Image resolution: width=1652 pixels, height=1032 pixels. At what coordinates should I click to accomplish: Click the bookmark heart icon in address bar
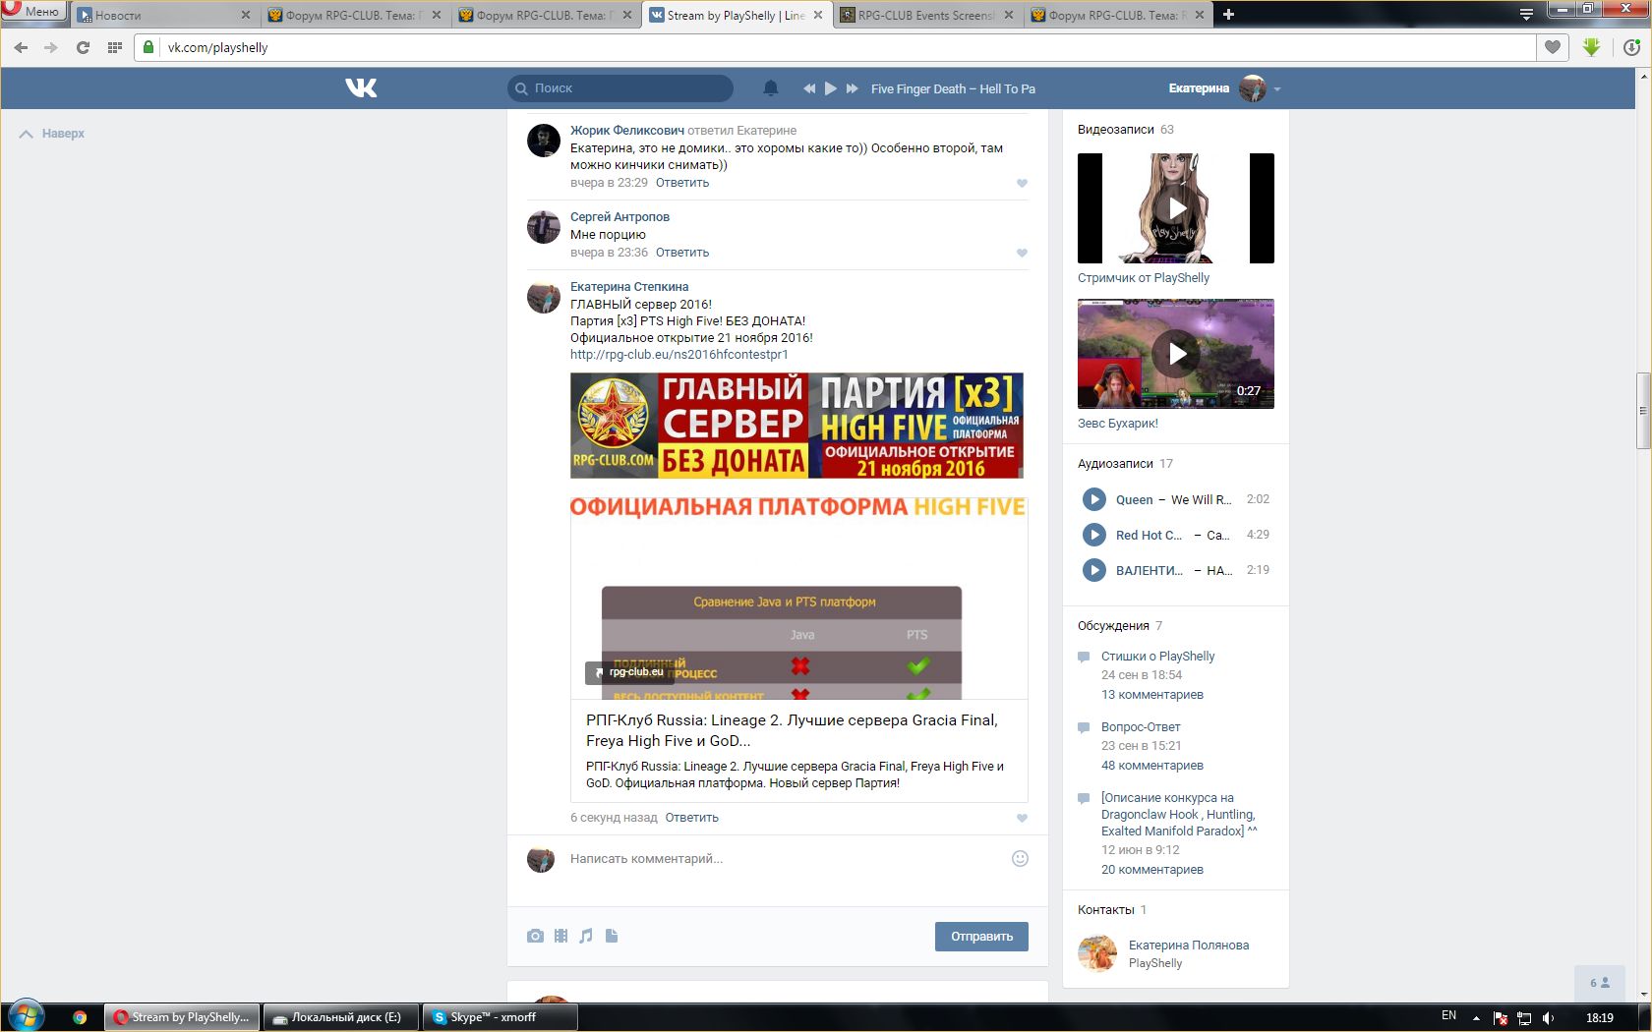tap(1553, 47)
